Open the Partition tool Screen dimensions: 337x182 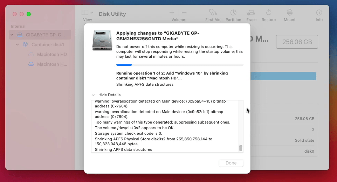pos(233,13)
